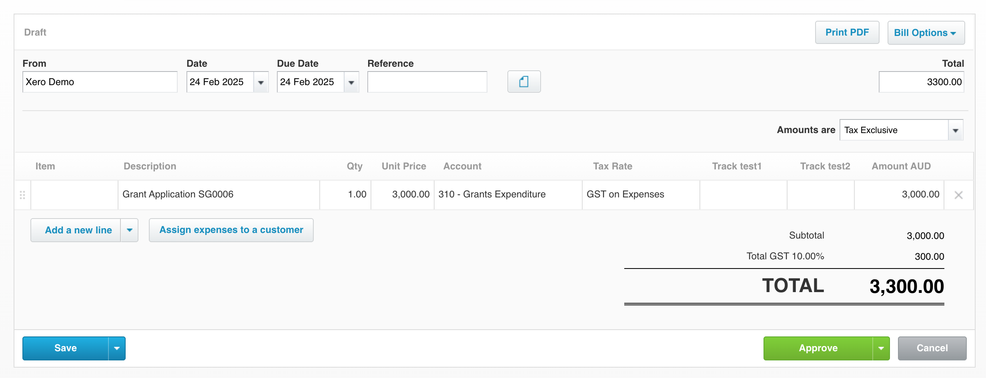The image size is (986, 378).
Task: Click Add a new line
Action: click(78, 230)
